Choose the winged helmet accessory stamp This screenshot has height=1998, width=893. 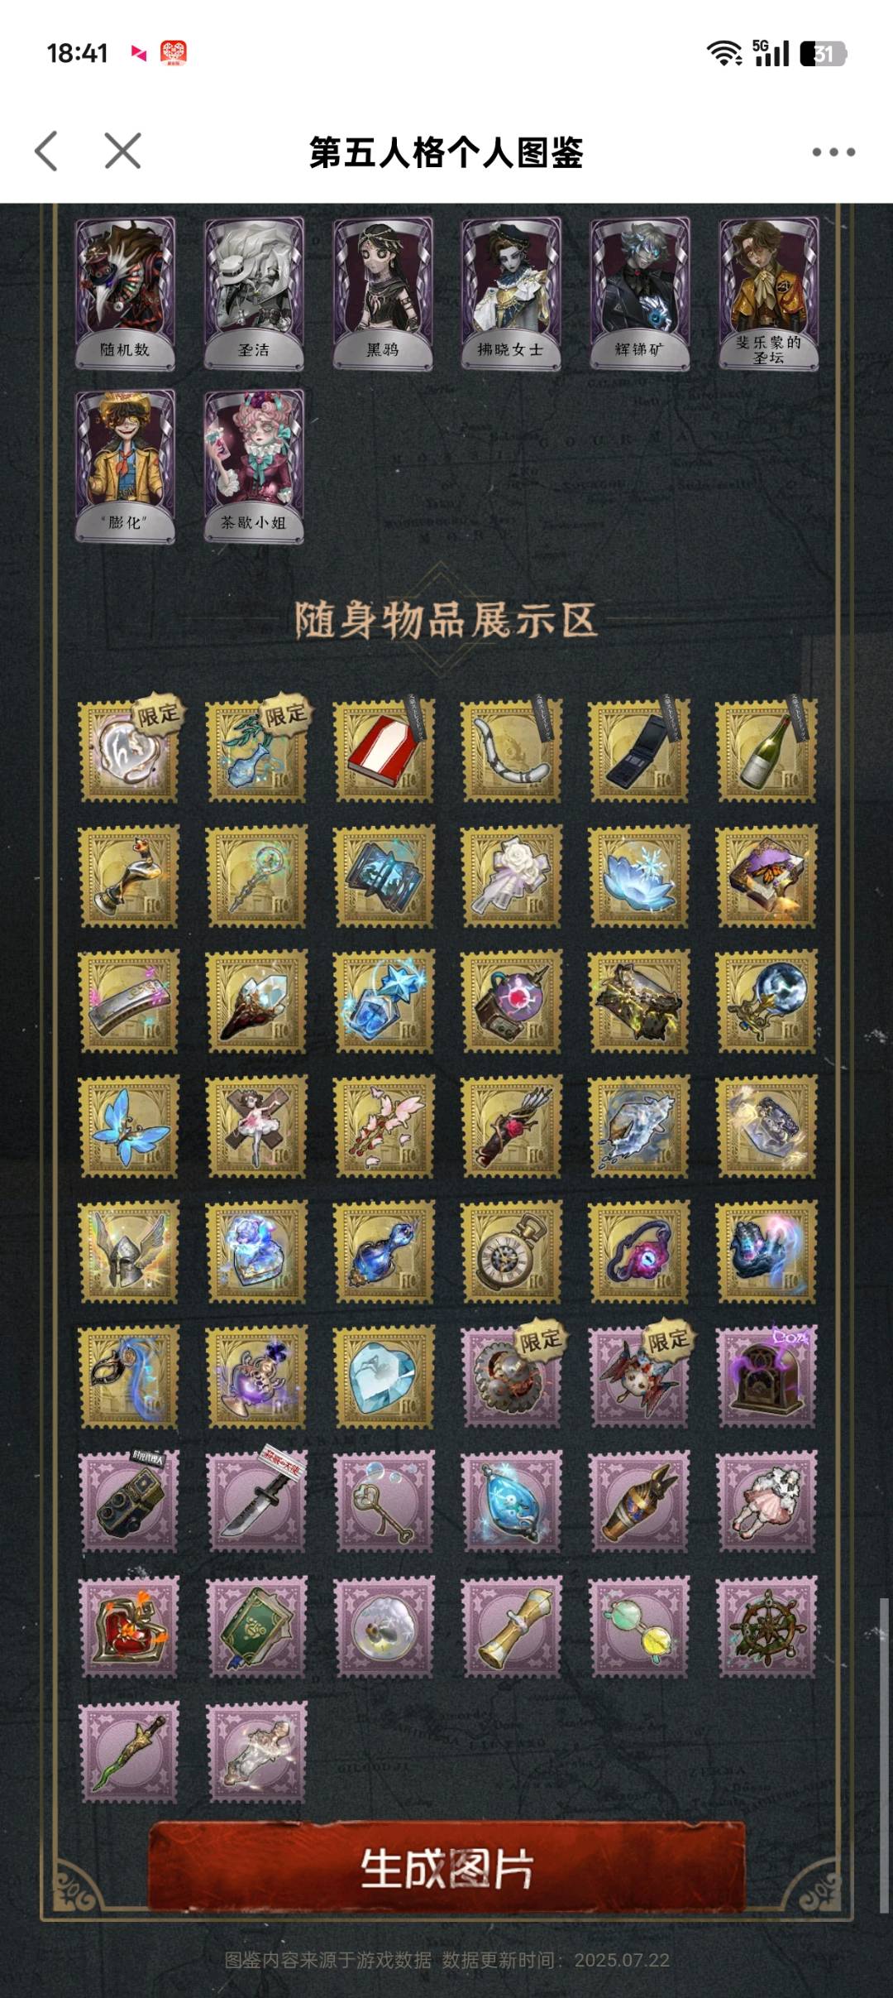point(128,1251)
